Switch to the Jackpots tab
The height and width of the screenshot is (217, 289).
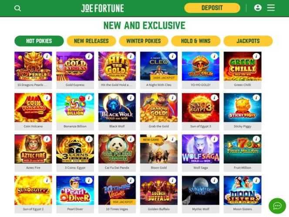[x=248, y=41]
